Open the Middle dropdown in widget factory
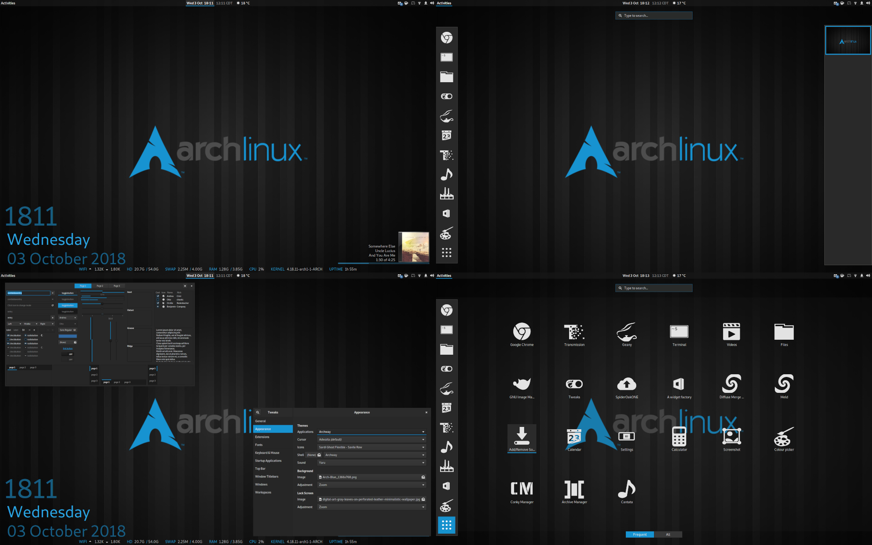Image resolution: width=872 pixels, height=545 pixels. [30, 324]
